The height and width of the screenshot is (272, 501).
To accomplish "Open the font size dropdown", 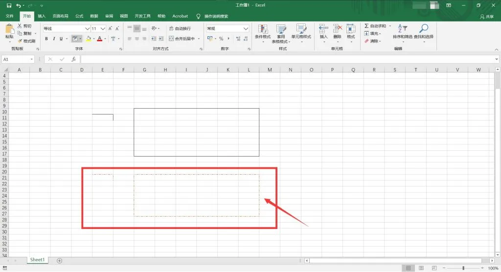I will point(103,28).
